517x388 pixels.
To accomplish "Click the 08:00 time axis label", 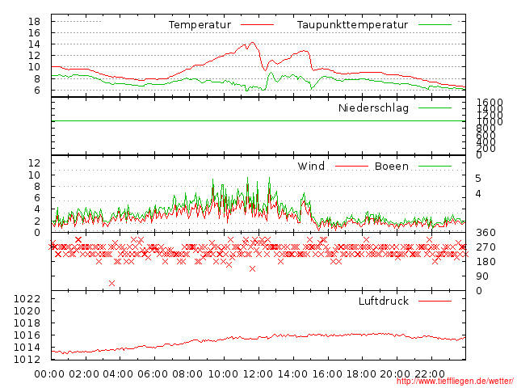I will [187, 374].
